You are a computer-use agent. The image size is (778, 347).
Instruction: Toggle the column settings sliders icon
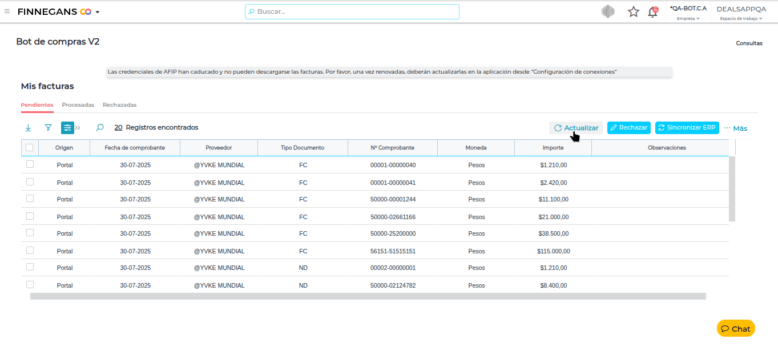click(x=68, y=128)
